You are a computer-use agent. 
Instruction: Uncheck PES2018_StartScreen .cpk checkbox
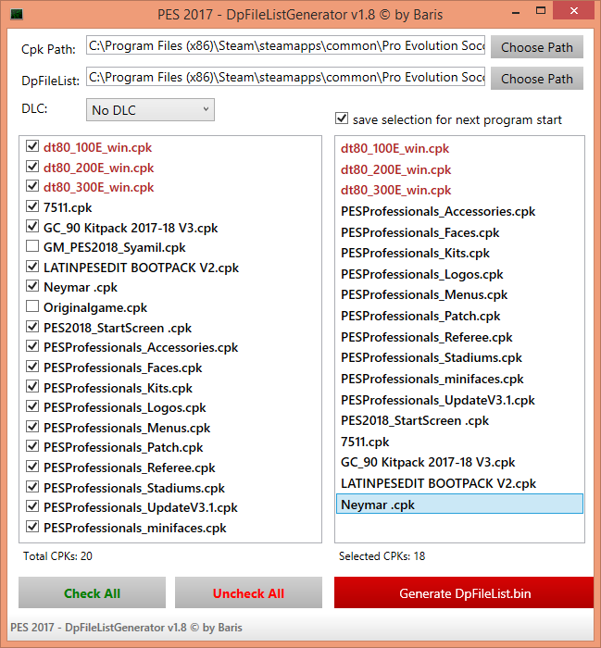pos(32,327)
